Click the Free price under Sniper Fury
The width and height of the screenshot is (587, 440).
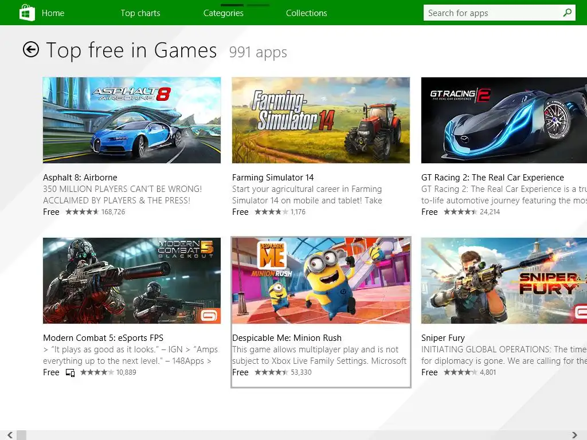click(x=429, y=372)
